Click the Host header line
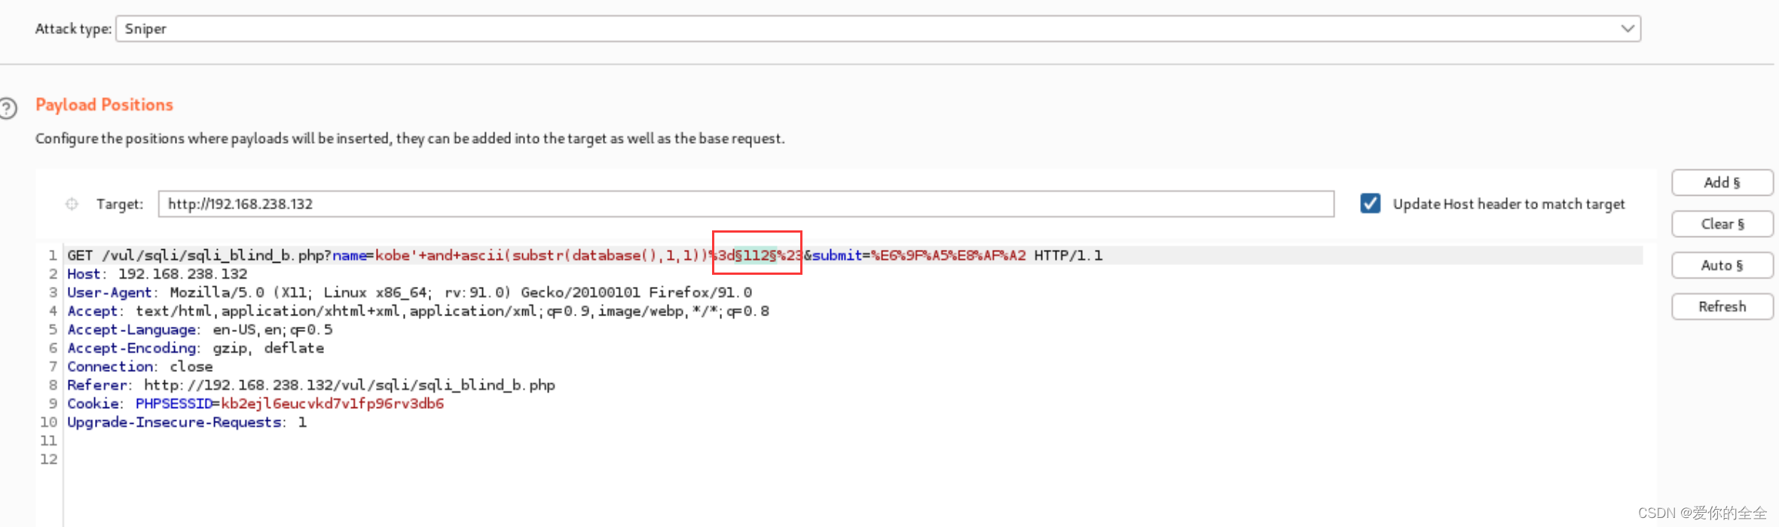 [157, 274]
